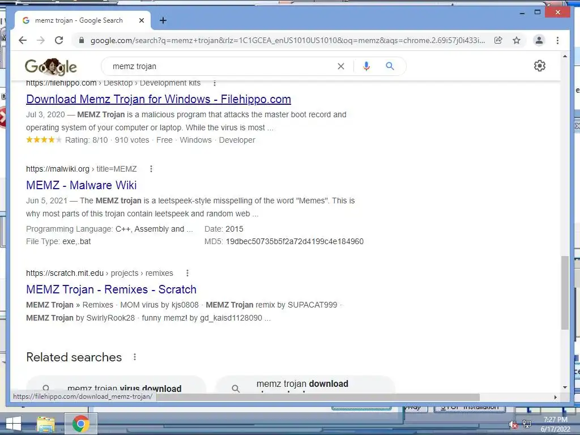
Task: Open options menu for scratch.mit.edu result
Action: coord(187,273)
